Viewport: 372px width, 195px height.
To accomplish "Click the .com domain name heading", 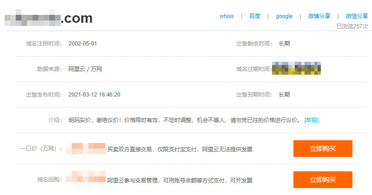I will pyautogui.click(x=49, y=19).
